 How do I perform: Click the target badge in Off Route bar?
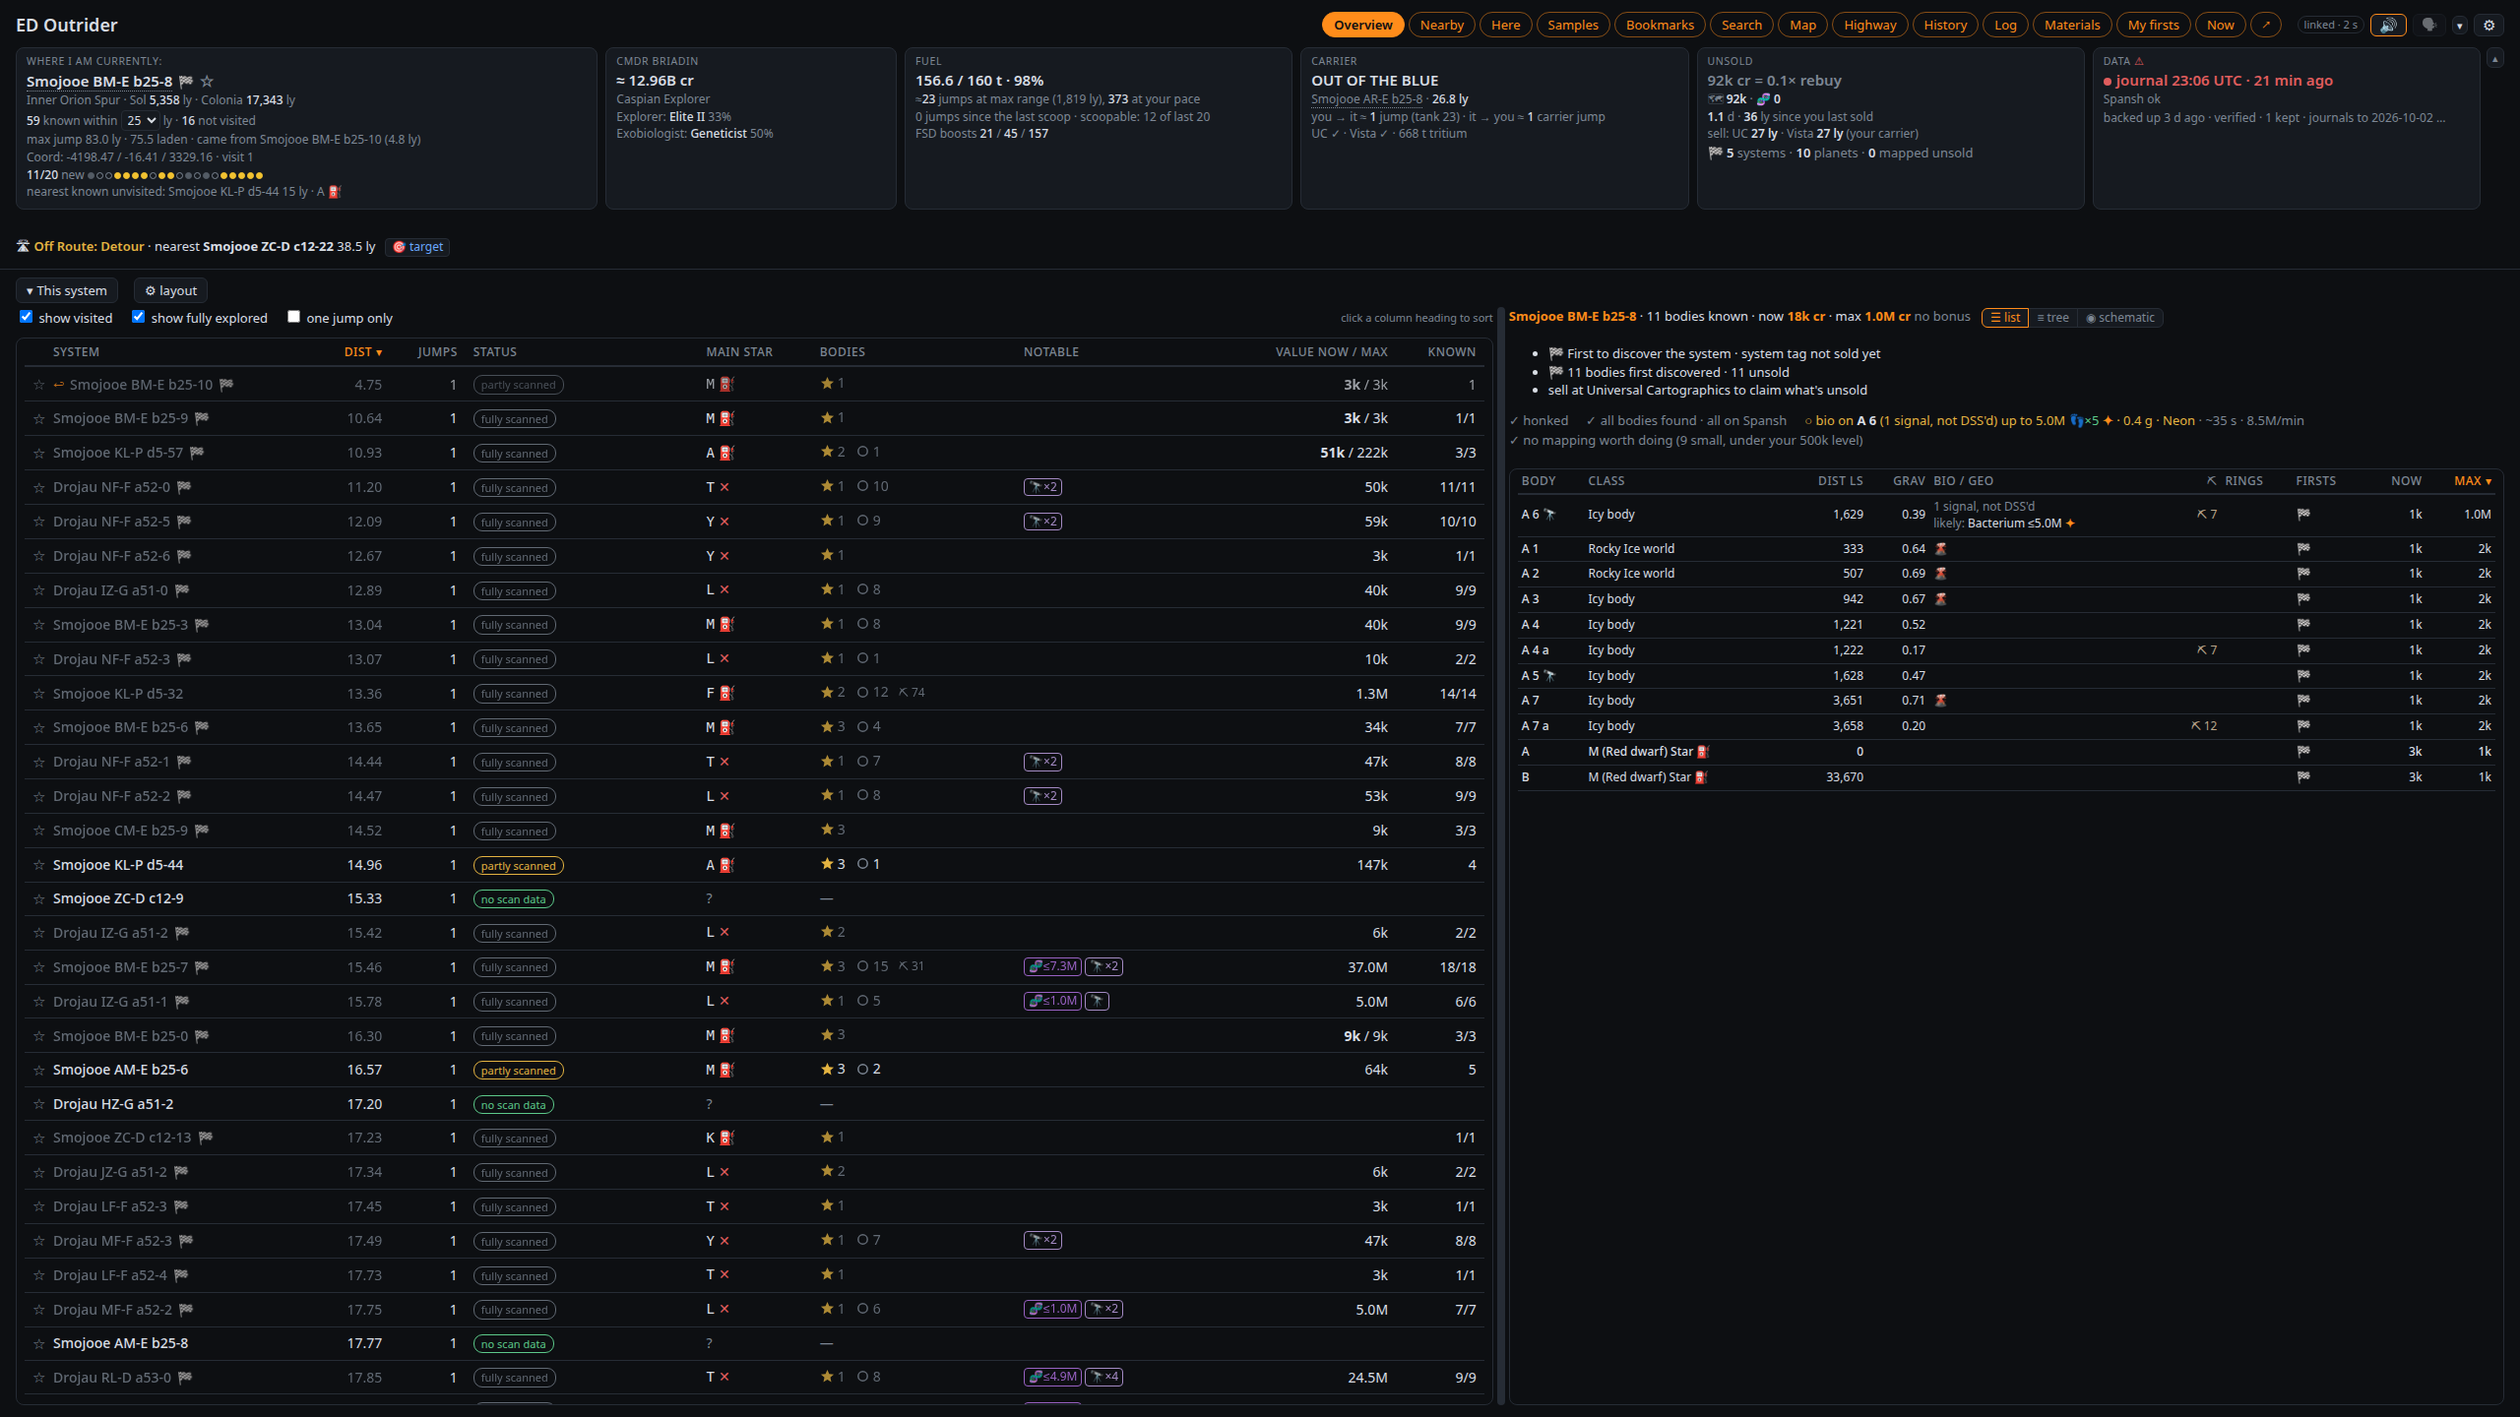pos(417,247)
